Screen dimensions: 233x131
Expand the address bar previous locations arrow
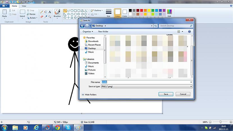[x=152, y=26]
